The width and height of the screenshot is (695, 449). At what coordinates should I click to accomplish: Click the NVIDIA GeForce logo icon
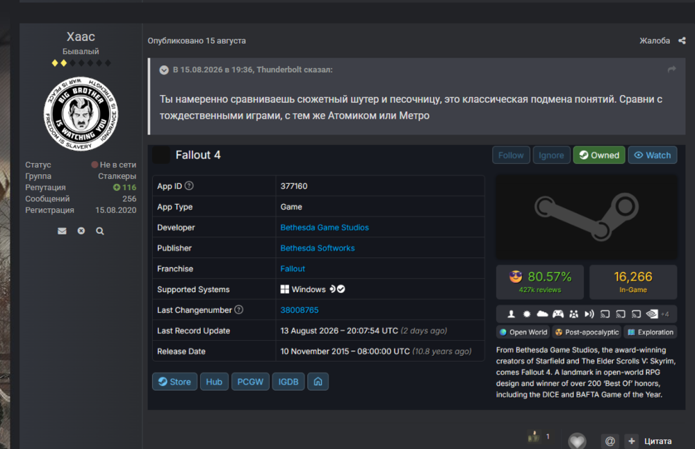652,314
